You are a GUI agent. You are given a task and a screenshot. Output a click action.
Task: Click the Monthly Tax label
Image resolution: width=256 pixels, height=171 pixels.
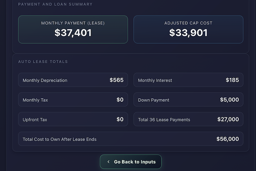pyautogui.click(x=35, y=100)
